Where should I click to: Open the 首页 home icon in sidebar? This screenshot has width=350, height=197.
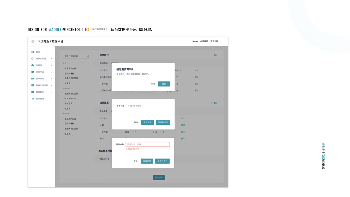click(x=33, y=52)
